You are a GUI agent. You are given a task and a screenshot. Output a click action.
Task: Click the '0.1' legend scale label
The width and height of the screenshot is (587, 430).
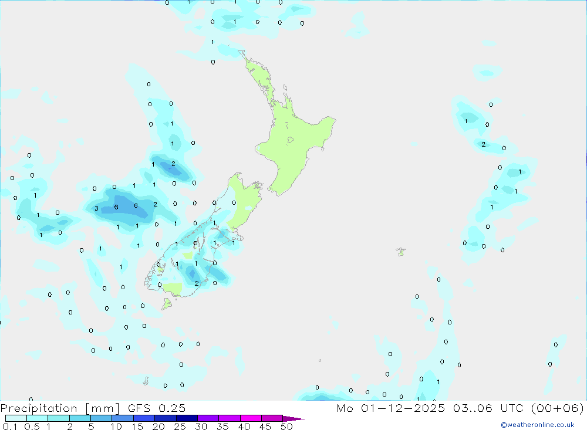pos(10,426)
